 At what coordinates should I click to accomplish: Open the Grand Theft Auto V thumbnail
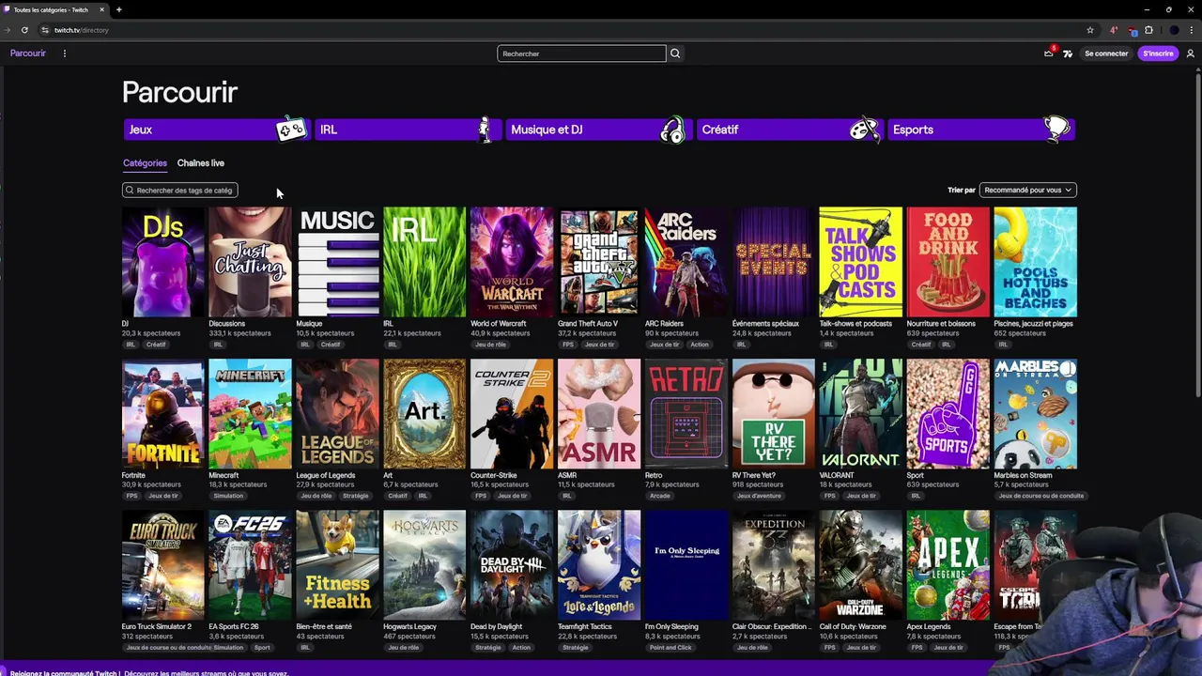pos(599,262)
